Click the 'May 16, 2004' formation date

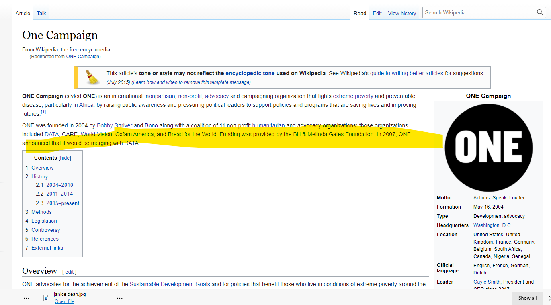point(488,207)
